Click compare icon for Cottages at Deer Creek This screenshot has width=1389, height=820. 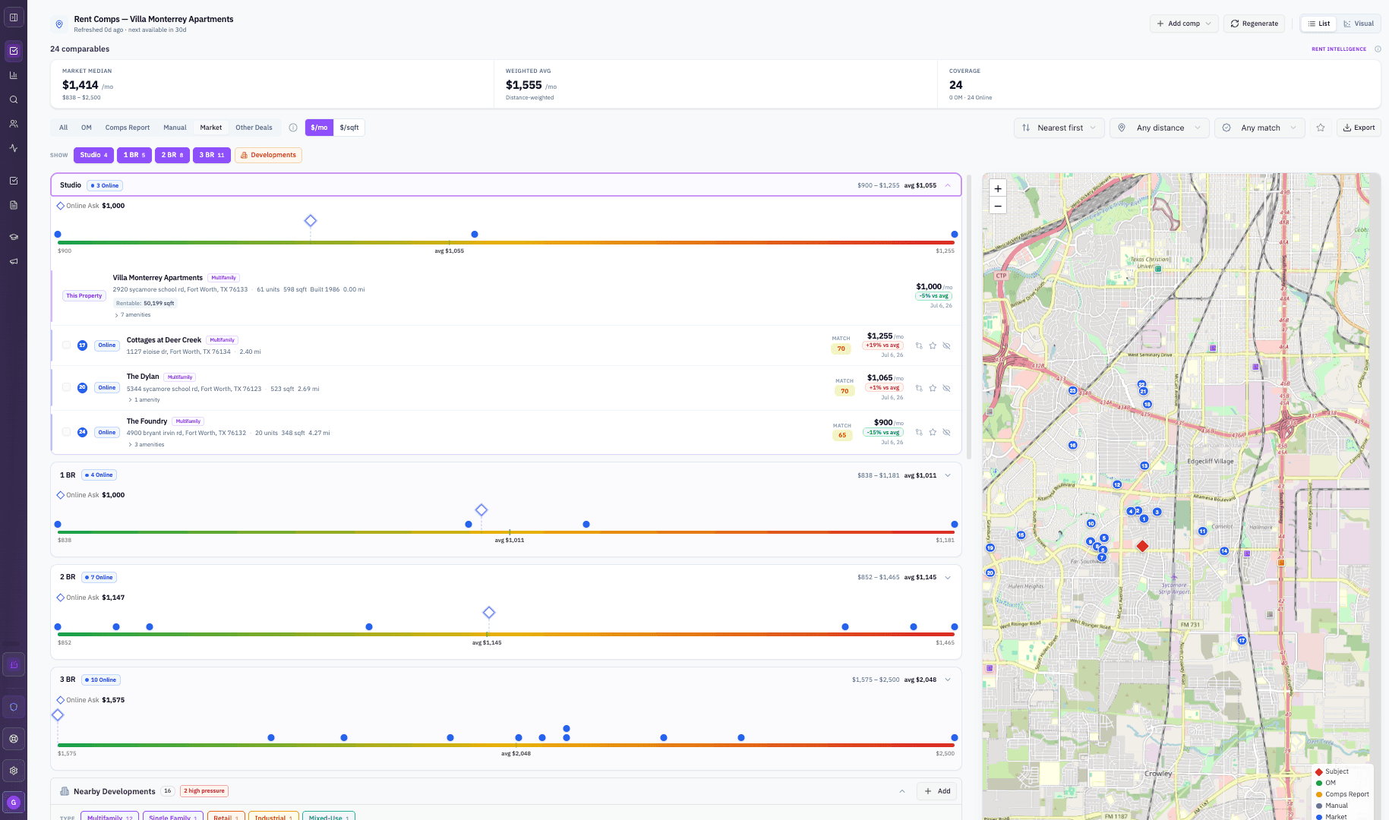(919, 345)
